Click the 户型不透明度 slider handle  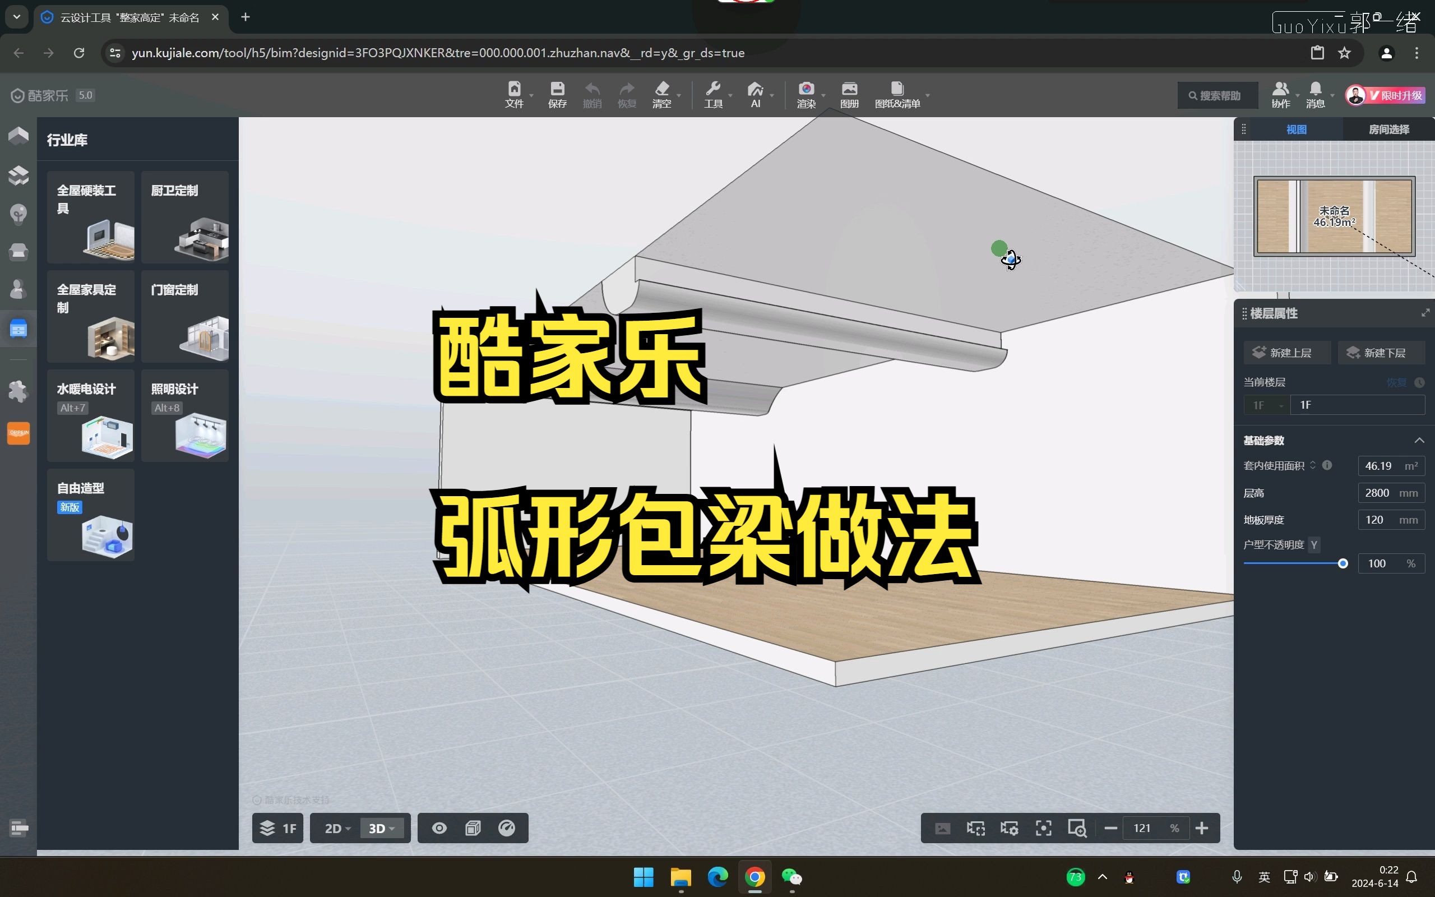(x=1343, y=563)
